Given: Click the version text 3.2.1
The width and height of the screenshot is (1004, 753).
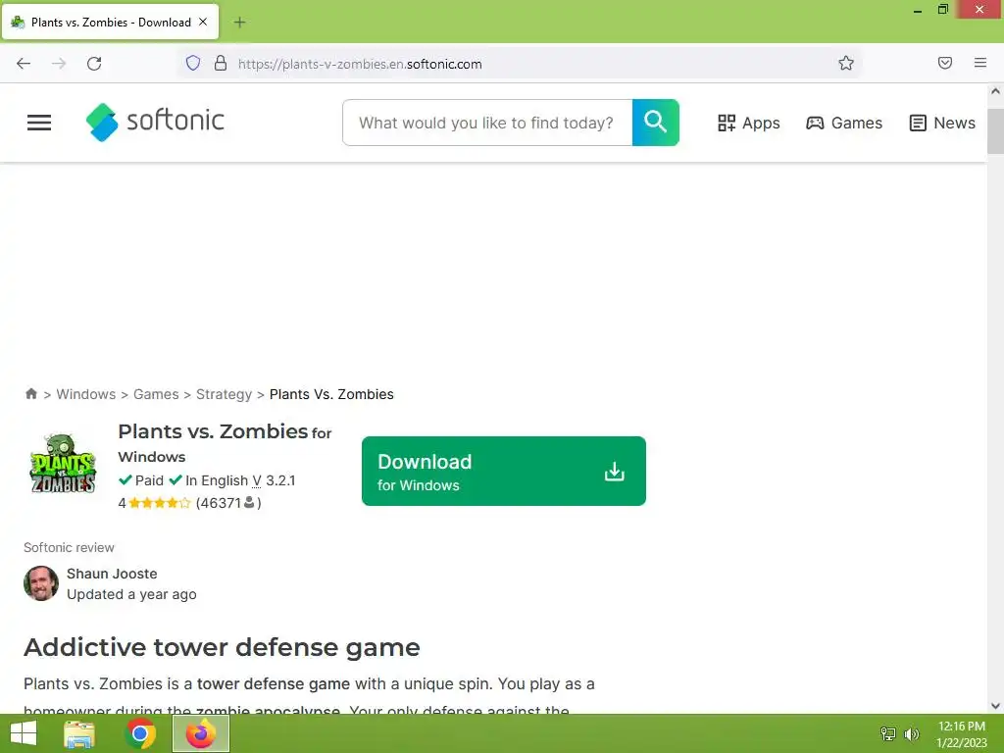Looking at the screenshot, I should pyautogui.click(x=280, y=480).
